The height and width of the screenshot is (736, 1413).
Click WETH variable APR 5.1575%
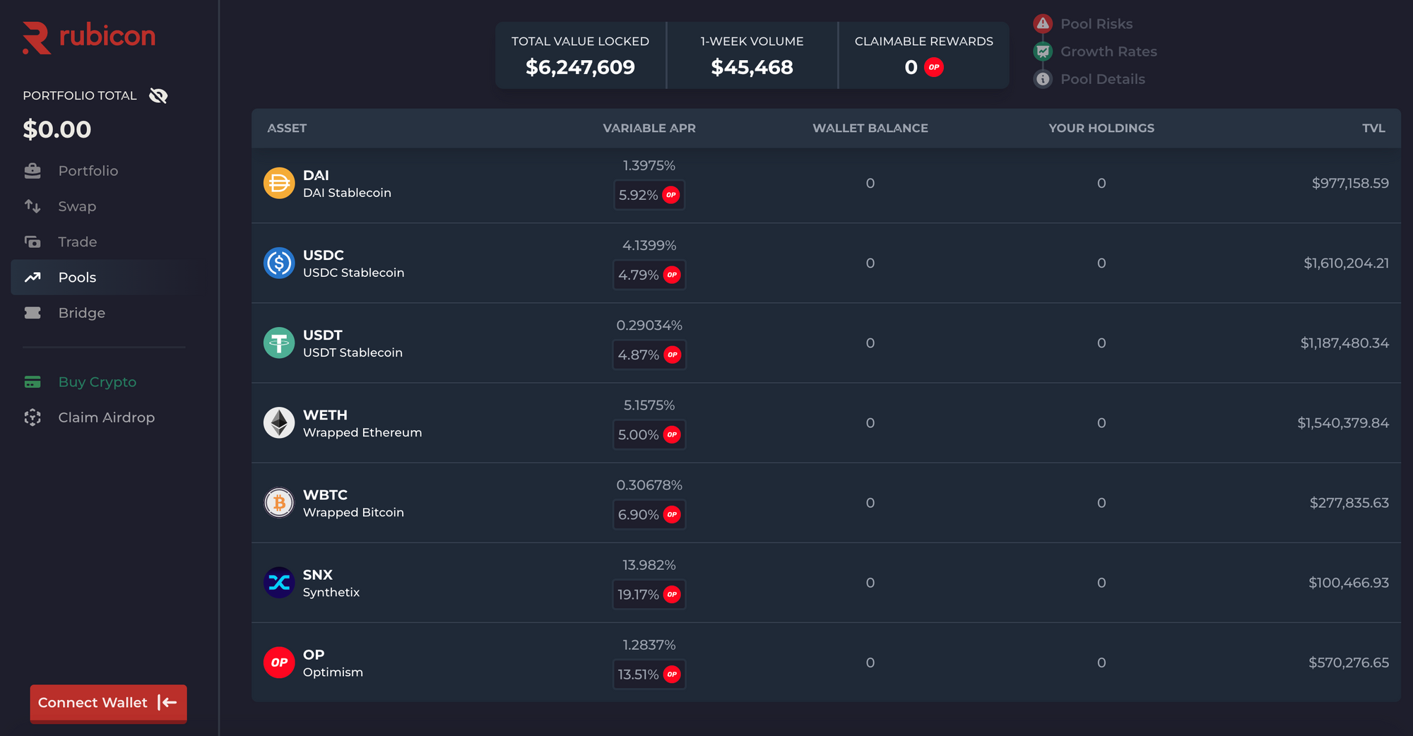point(649,405)
